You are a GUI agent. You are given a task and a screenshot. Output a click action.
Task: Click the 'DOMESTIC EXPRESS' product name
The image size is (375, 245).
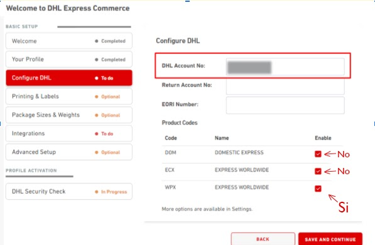tap(239, 152)
